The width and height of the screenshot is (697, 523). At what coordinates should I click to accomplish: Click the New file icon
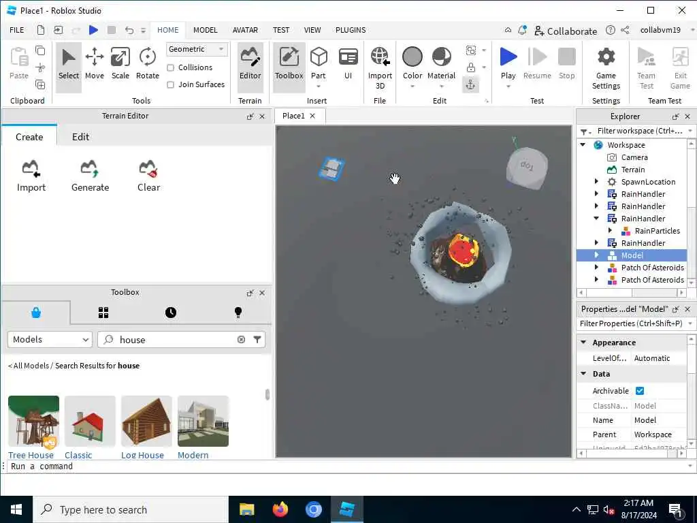click(40, 30)
